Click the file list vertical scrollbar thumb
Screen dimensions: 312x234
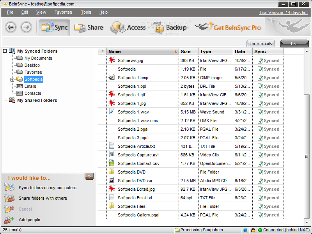[307, 156]
